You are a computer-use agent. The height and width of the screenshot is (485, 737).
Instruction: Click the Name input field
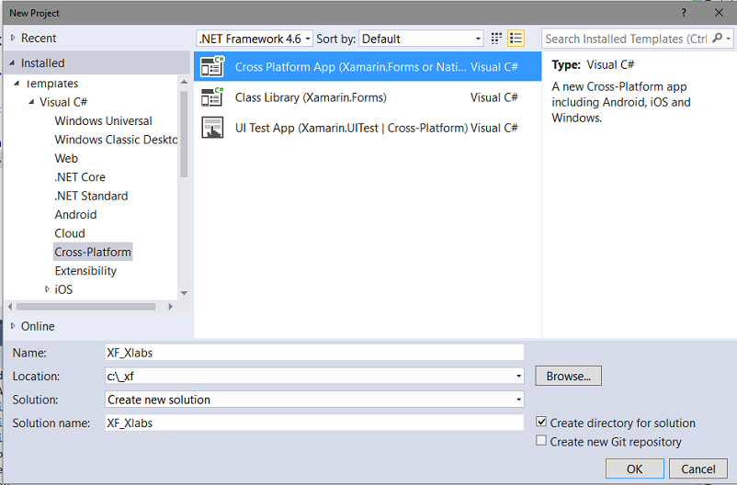[314, 353]
